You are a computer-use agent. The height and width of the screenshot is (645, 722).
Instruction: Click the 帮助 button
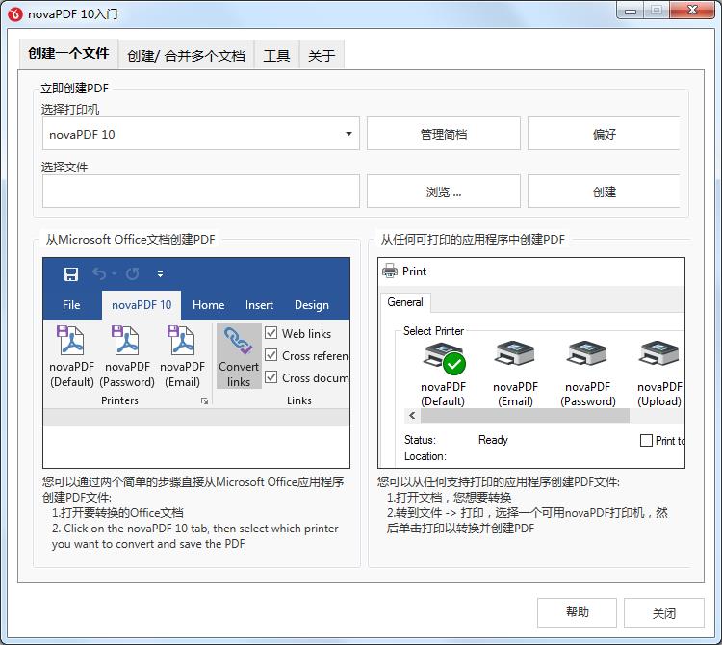(577, 612)
